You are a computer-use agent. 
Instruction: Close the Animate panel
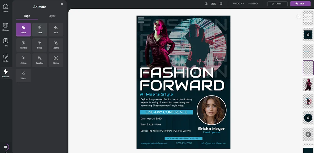pos(62,4)
